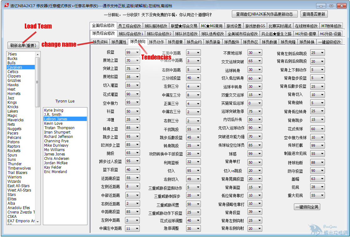
Task: Select Kay Felder in the roster
Action: tap(65, 167)
